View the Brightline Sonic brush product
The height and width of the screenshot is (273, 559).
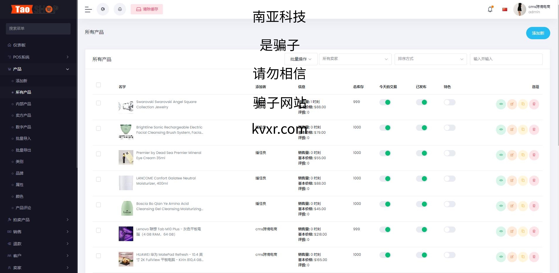(501, 130)
